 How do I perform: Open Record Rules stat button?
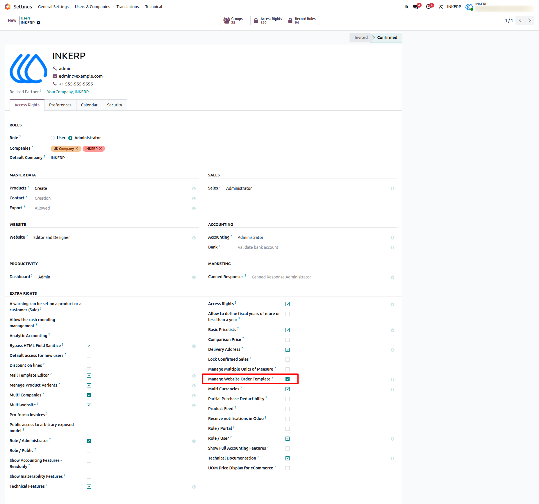click(302, 20)
